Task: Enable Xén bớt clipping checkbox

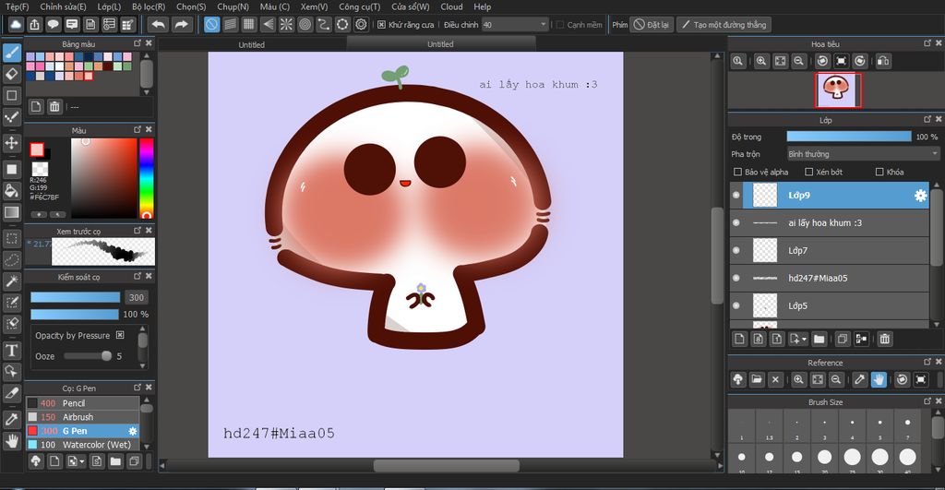Action: 809,172
